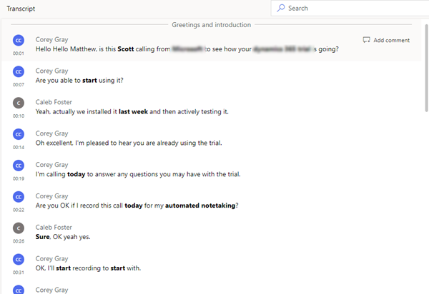429x294 pixels.
Task: Click the magnifier icon in the search box
Action: [x=282, y=9]
